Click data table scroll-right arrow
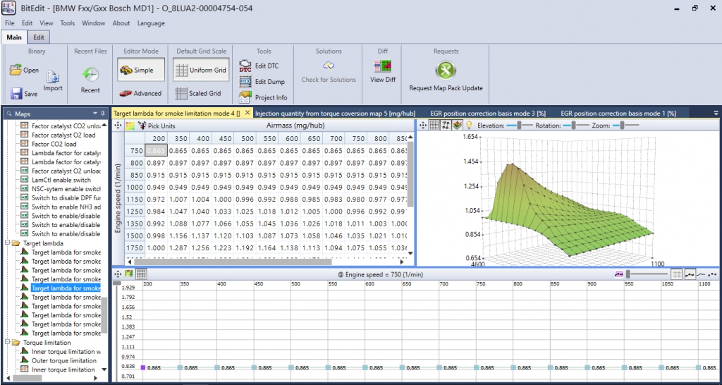Image resolution: width=722 pixels, height=385 pixels. [x=401, y=262]
